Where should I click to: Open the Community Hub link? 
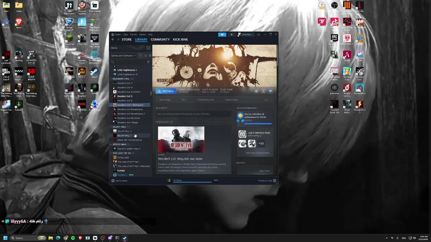pyautogui.click(x=205, y=99)
